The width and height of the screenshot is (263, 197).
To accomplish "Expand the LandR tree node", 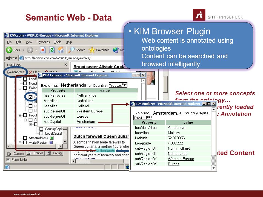I will coord(20,79).
